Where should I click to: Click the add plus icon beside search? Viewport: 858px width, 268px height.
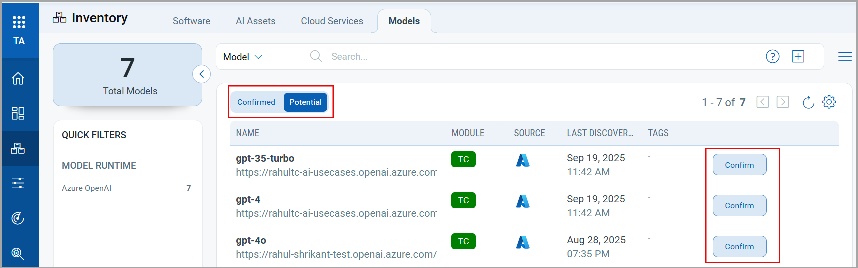pyautogui.click(x=798, y=57)
